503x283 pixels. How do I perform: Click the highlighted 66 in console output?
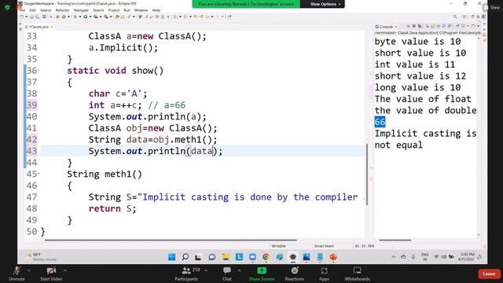pyautogui.click(x=380, y=122)
